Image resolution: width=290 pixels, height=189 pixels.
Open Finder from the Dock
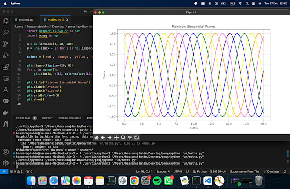[x=31, y=180]
